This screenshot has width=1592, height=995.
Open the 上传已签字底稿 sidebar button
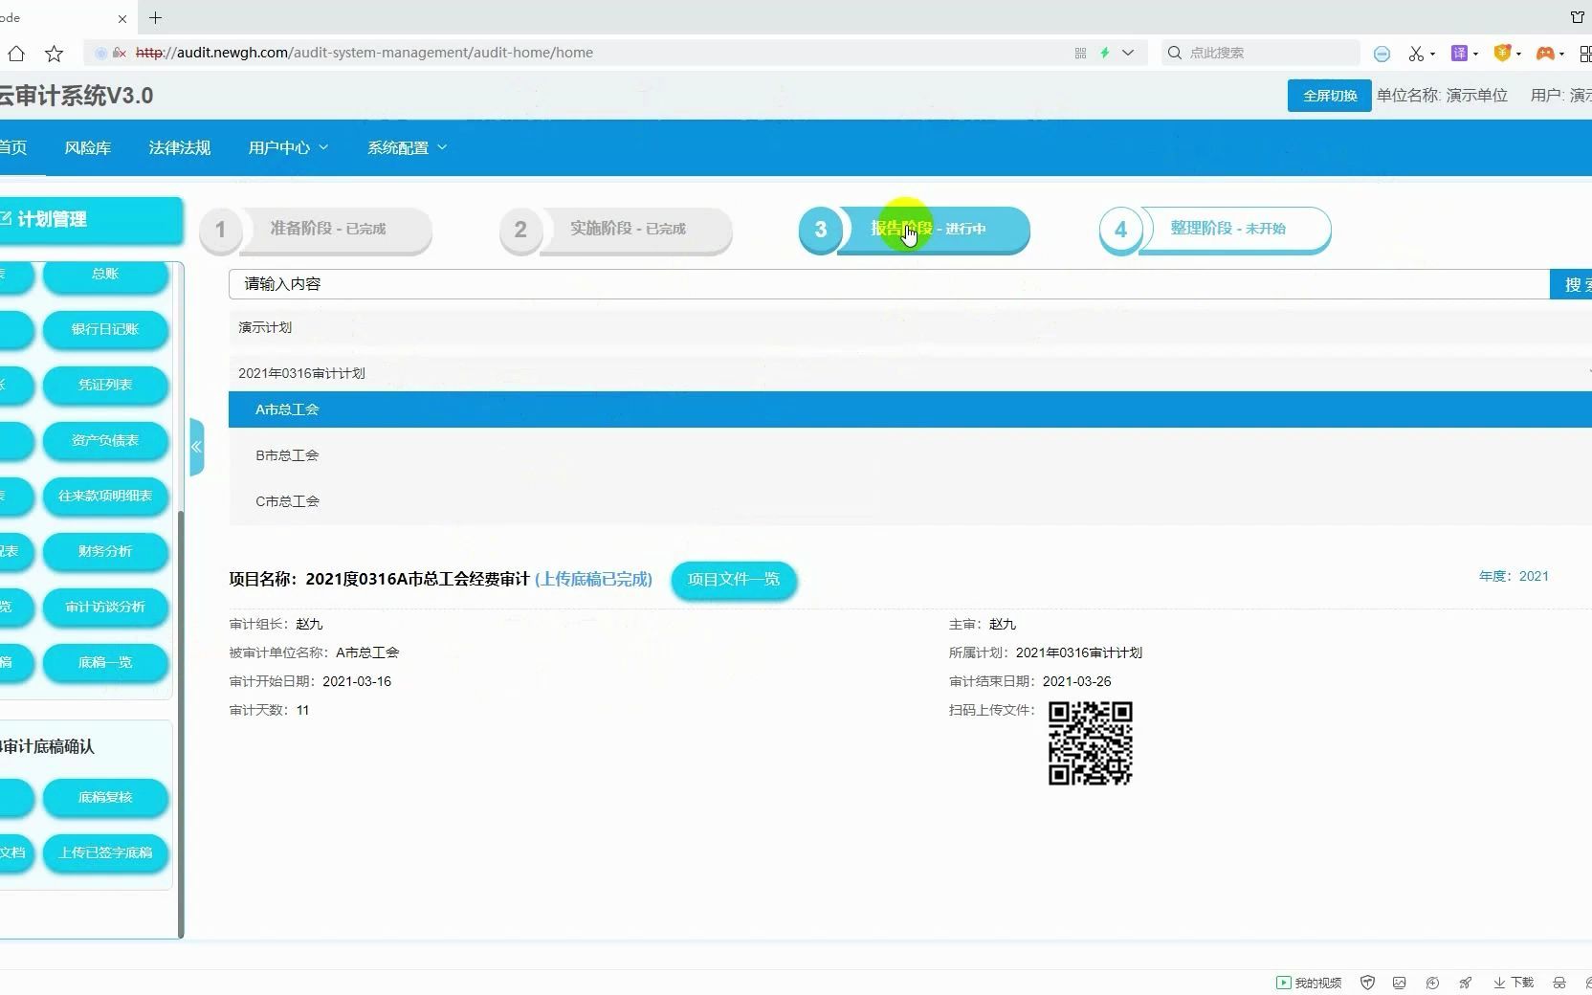coord(105,852)
